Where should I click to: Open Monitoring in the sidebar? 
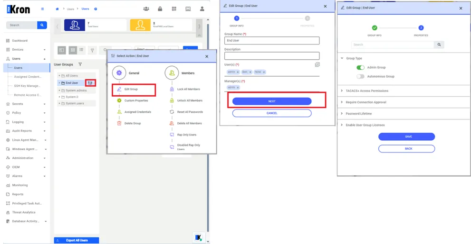(20, 185)
